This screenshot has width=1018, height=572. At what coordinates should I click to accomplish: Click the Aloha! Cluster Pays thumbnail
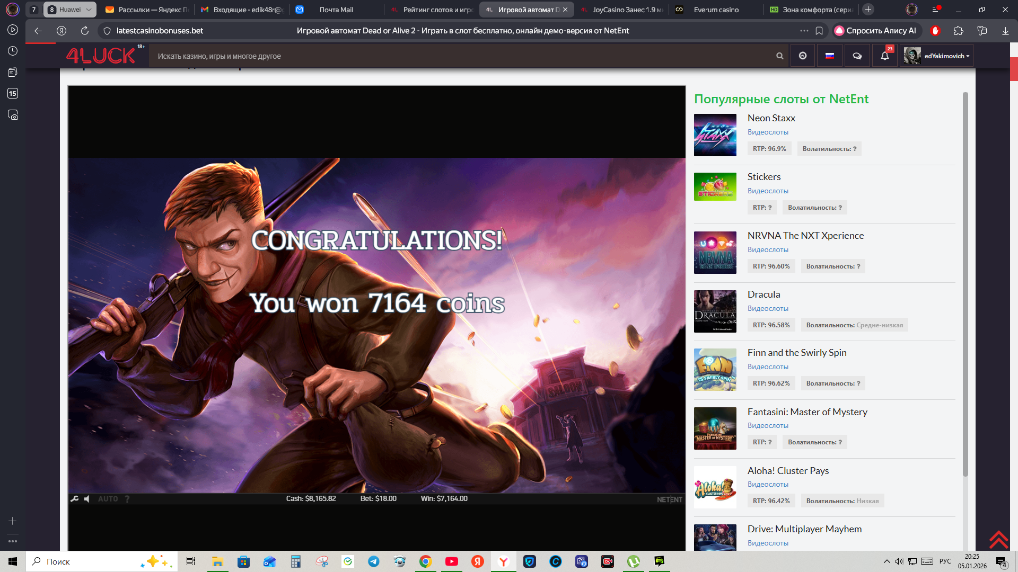point(715,487)
